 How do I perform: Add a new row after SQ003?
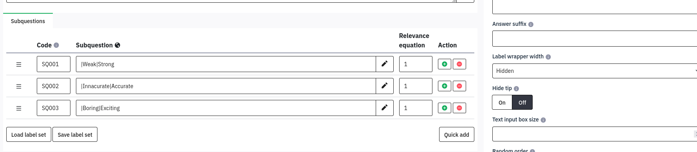(445, 108)
